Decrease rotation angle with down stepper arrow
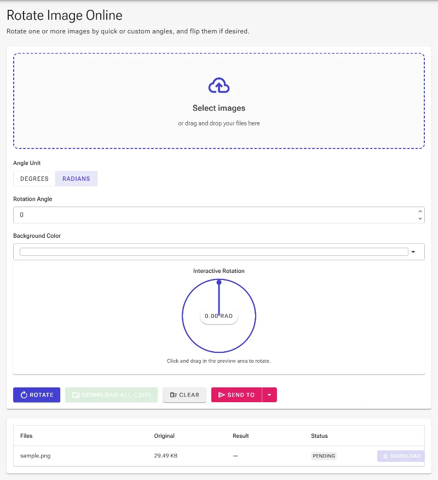Image resolution: width=438 pixels, height=480 pixels. [420, 219]
